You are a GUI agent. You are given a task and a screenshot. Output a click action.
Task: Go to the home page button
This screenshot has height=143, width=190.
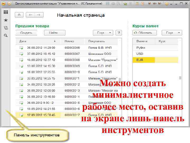tap(19, 15)
